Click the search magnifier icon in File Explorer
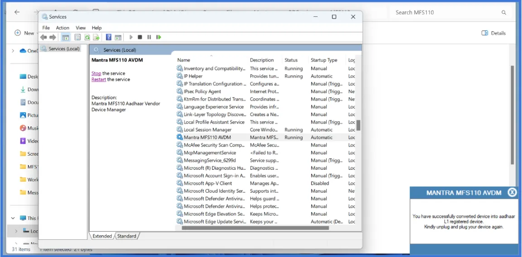Image resolution: width=522 pixels, height=257 pixels. [x=504, y=13]
